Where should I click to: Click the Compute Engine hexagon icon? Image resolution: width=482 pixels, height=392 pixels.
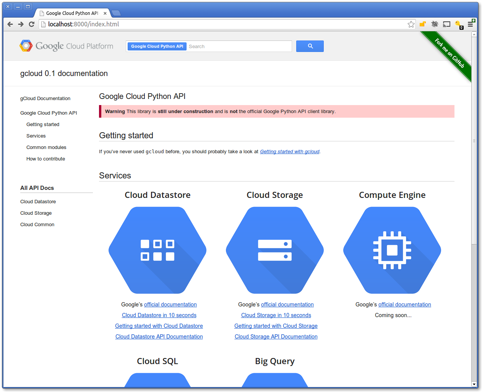click(x=392, y=250)
